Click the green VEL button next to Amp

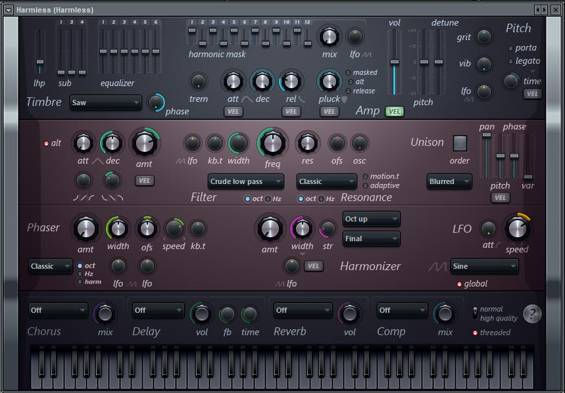tap(395, 111)
